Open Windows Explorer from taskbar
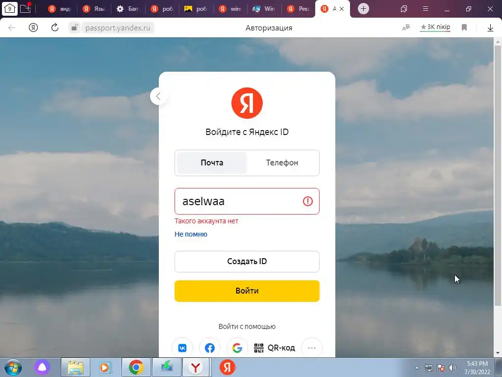 75,367
